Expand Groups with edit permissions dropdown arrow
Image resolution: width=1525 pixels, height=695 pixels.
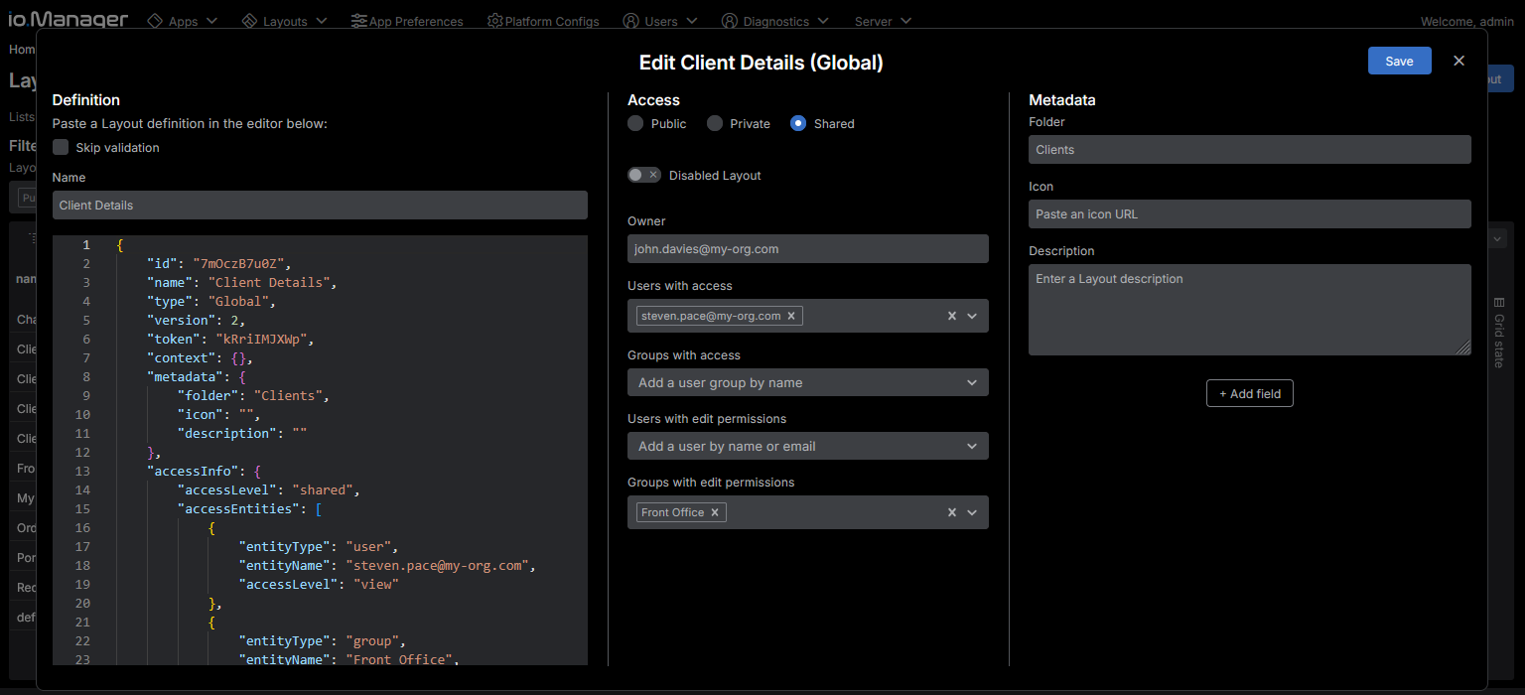972,512
